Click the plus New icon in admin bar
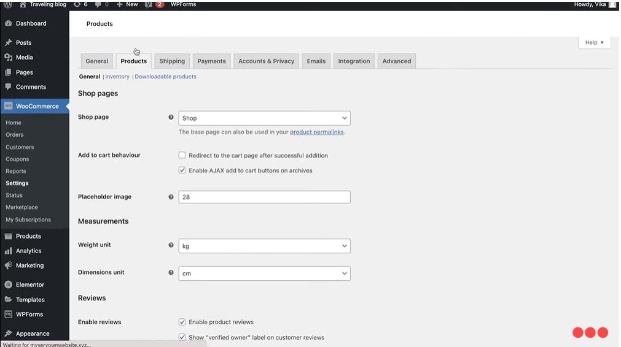621x347 pixels. click(x=119, y=4)
